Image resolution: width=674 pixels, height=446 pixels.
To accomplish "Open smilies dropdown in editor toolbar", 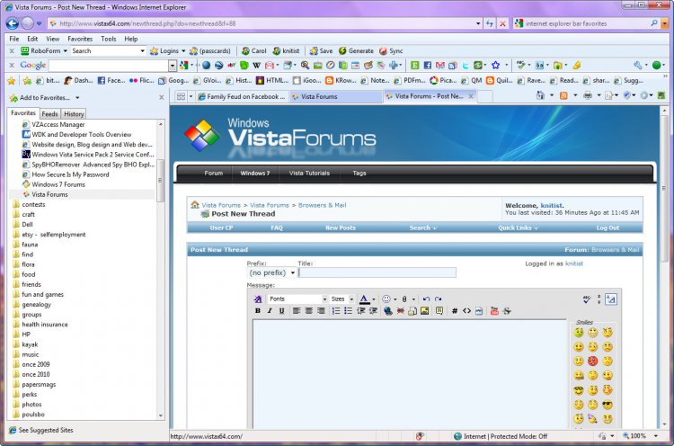I will coord(395,299).
